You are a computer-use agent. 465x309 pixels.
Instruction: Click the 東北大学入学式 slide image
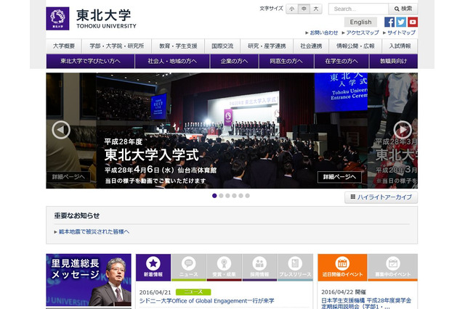[232, 131]
